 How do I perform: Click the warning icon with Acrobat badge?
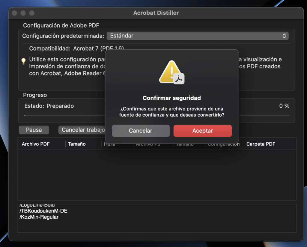172,72
